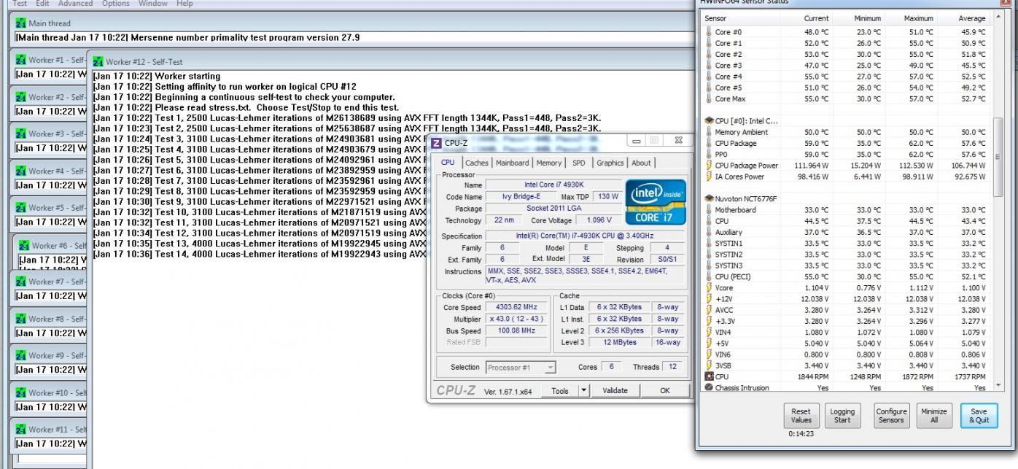The height and width of the screenshot is (469, 1018).
Task: Click the Worker #4 window icon
Action: click(x=21, y=171)
